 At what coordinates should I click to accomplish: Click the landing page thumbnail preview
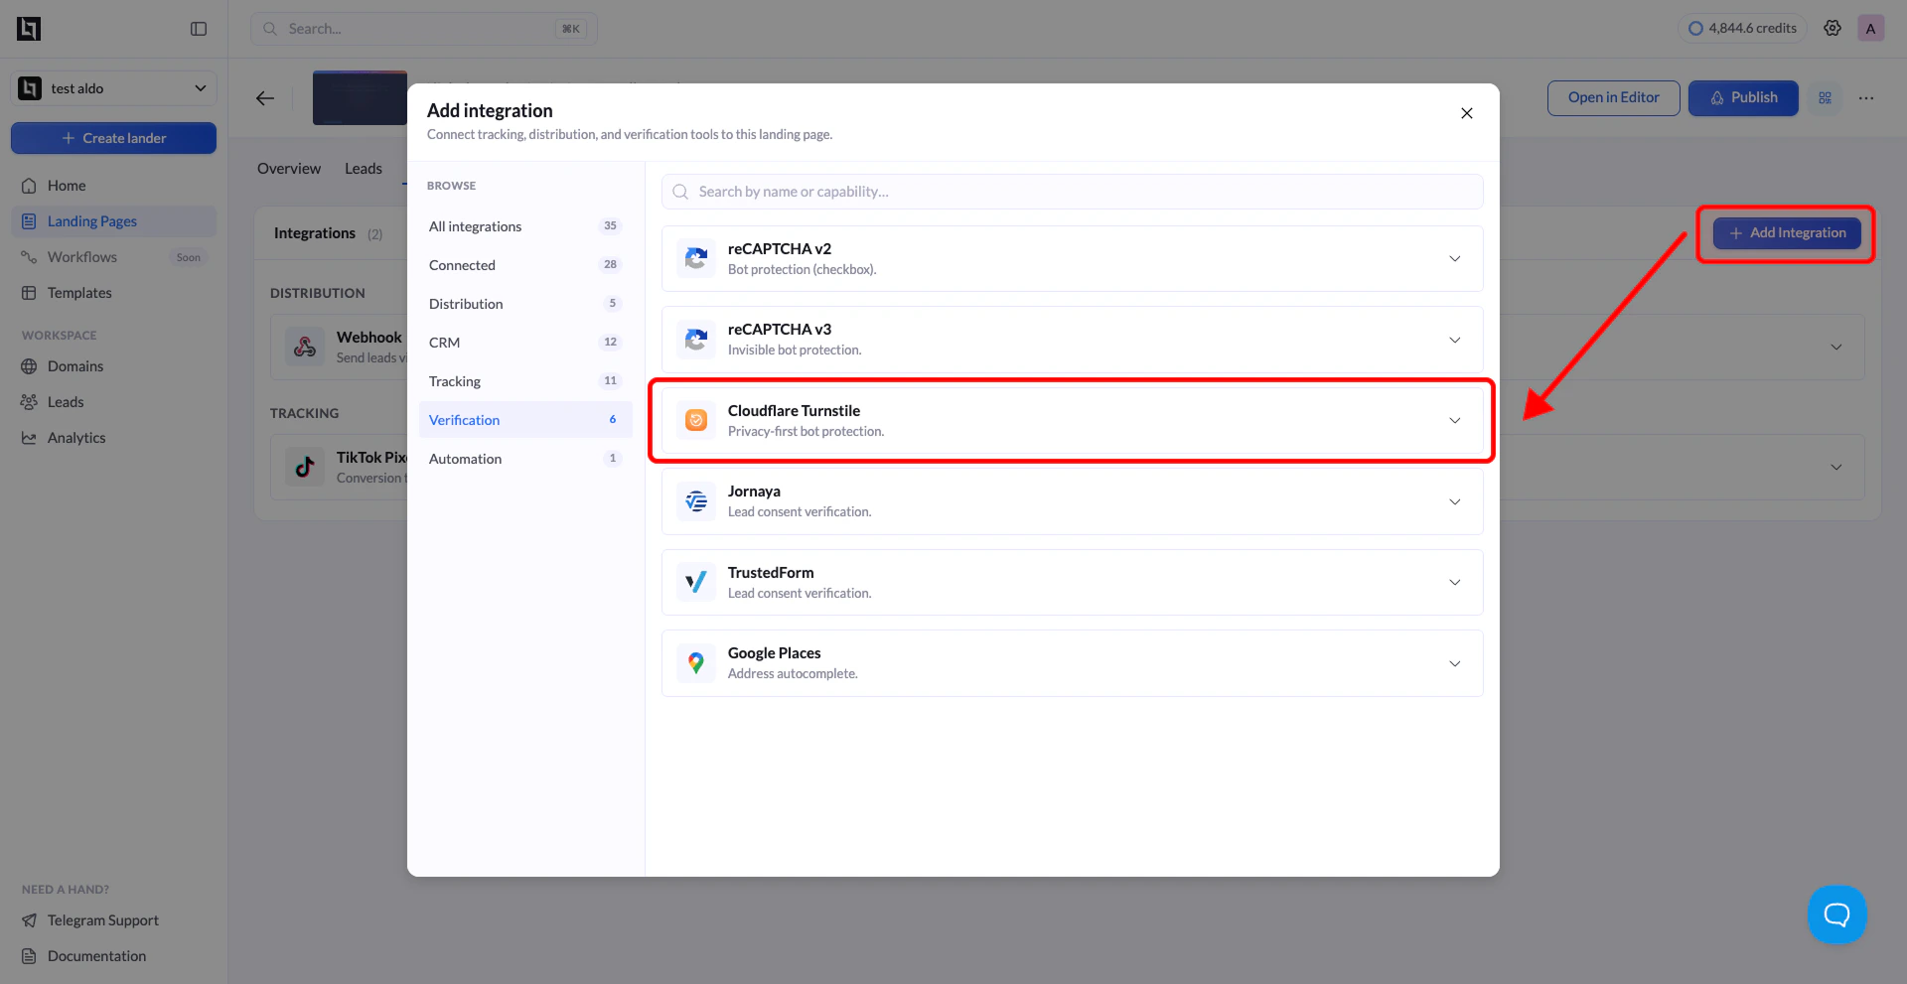point(360,98)
